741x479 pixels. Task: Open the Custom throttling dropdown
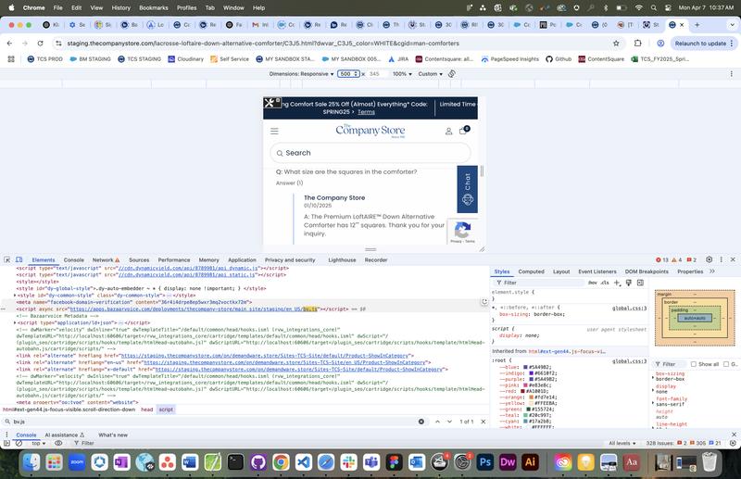tap(430, 74)
